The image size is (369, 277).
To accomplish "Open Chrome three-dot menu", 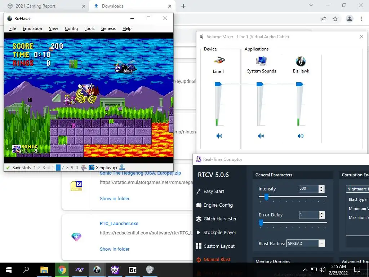I will [361, 19].
